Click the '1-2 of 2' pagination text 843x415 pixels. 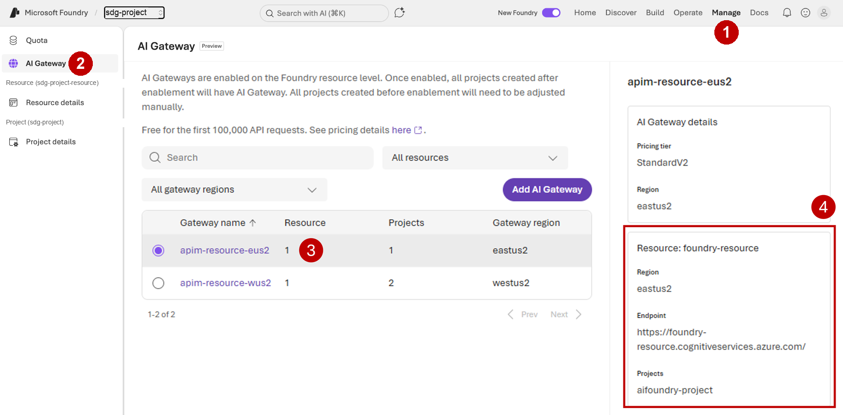click(162, 314)
